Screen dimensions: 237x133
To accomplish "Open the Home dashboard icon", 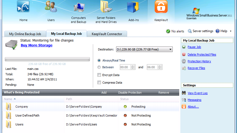I will click(23, 7).
